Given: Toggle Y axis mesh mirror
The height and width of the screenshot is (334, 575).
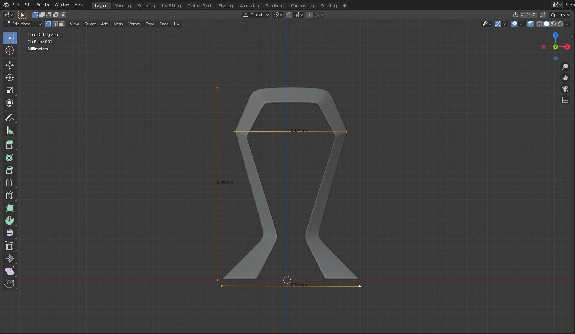Looking at the screenshot, I should pos(528,15).
